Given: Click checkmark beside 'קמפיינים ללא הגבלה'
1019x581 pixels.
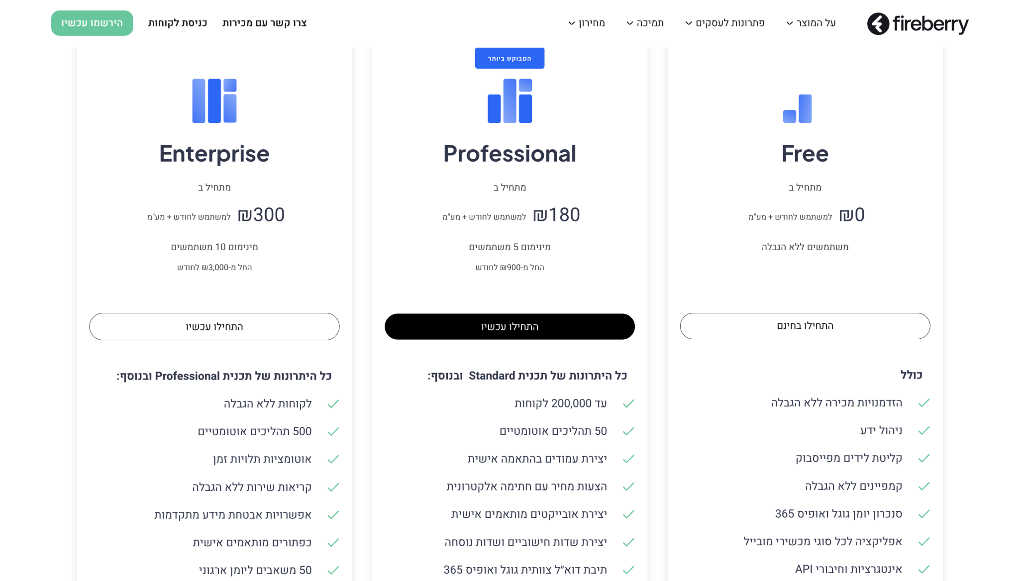Looking at the screenshot, I should (x=924, y=486).
